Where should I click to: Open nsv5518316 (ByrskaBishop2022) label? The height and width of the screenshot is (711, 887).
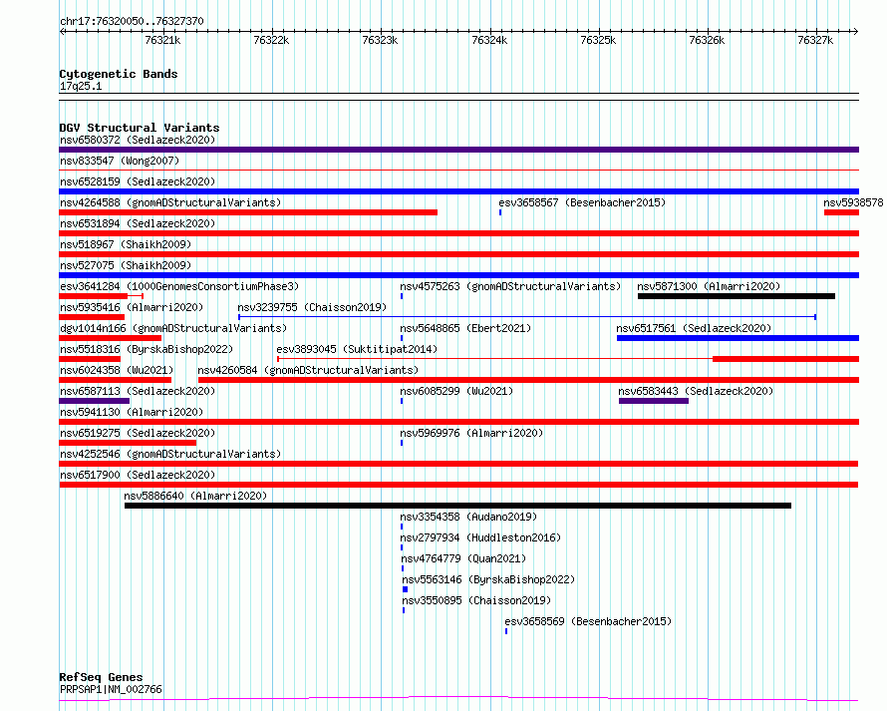click(x=146, y=349)
